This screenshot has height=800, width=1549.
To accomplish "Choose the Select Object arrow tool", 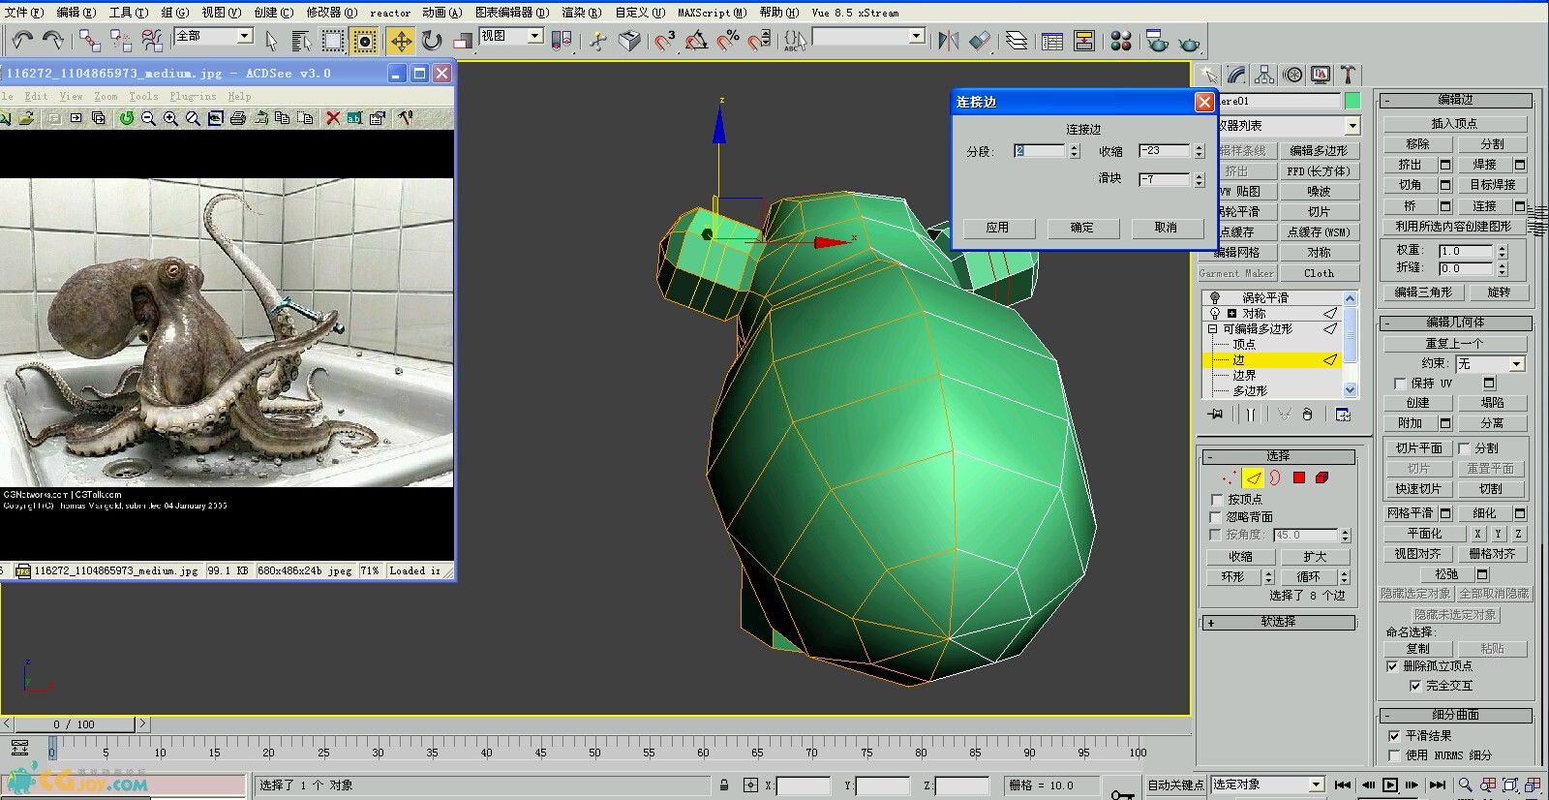I will [271, 41].
